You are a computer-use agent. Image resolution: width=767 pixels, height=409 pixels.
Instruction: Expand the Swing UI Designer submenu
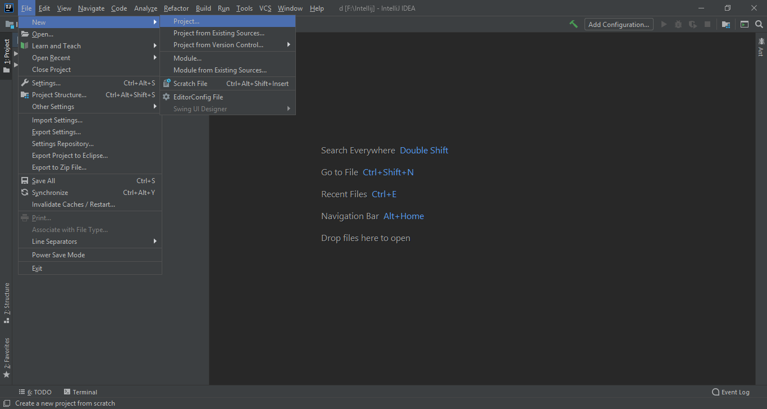click(x=227, y=109)
